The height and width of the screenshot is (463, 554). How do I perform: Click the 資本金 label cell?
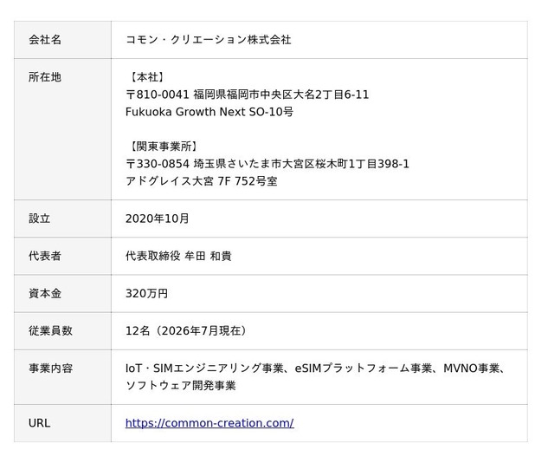click(62, 293)
